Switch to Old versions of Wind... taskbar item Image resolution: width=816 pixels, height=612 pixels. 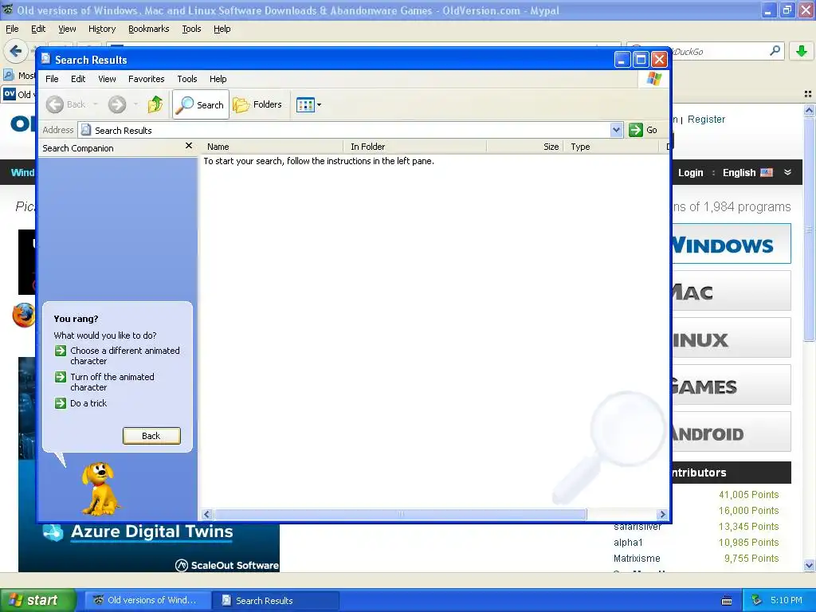click(x=147, y=601)
